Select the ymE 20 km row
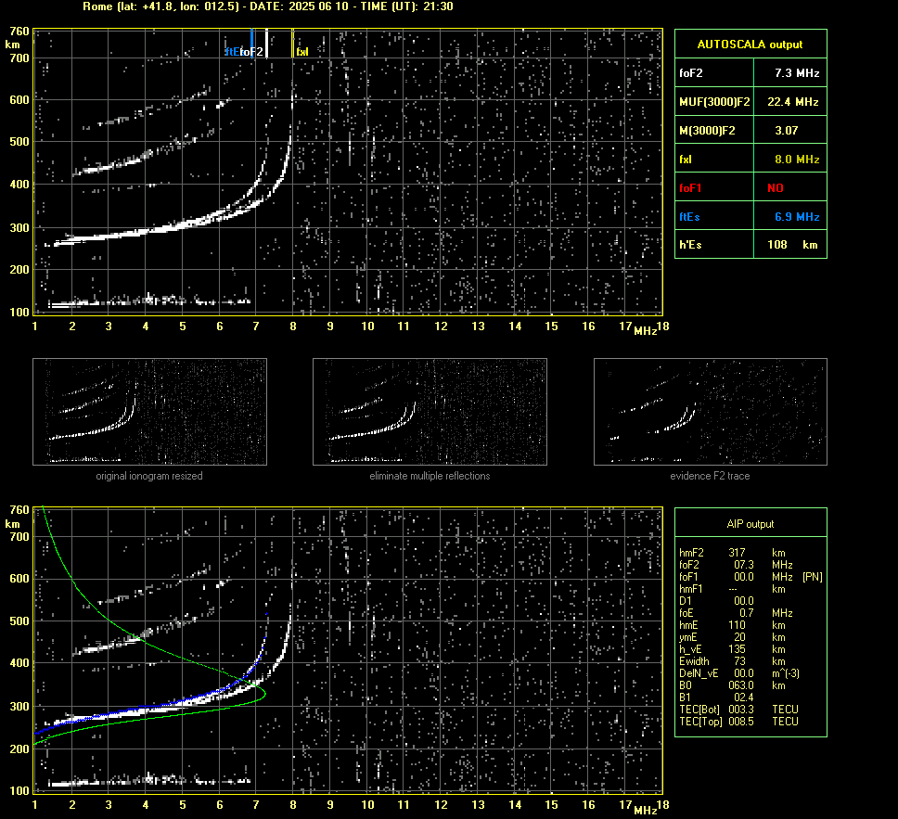The width and height of the screenshot is (898, 819). (x=732, y=637)
